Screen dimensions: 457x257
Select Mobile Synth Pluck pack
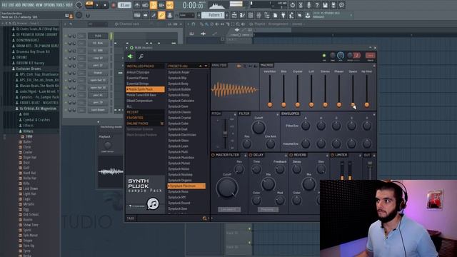(x=145, y=89)
